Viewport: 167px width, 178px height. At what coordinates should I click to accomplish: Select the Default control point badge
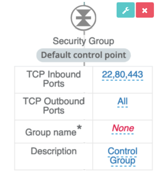[x=83, y=55]
